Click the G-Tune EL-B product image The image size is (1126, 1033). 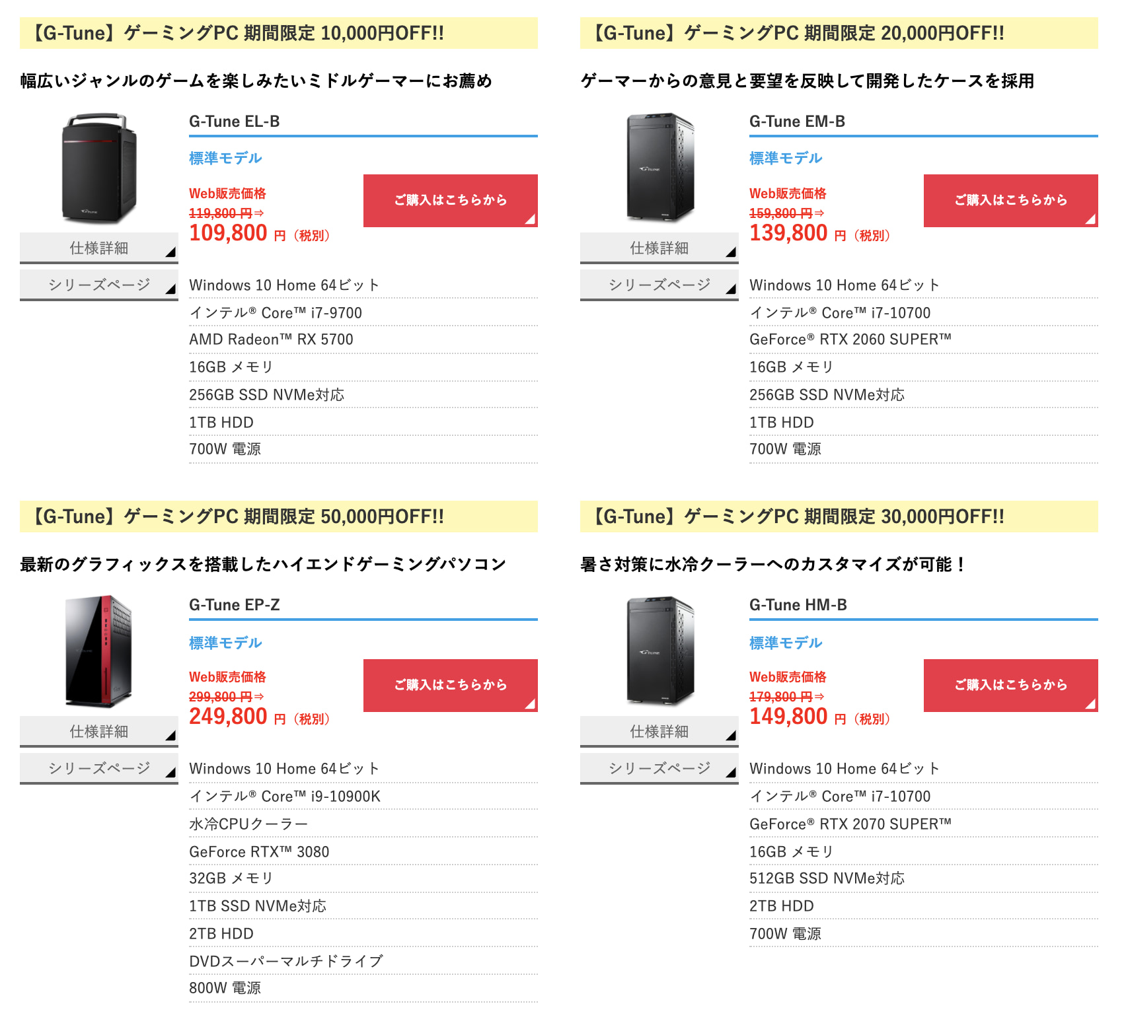click(x=99, y=168)
